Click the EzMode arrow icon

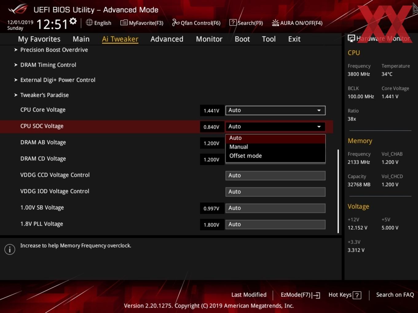coord(316,295)
